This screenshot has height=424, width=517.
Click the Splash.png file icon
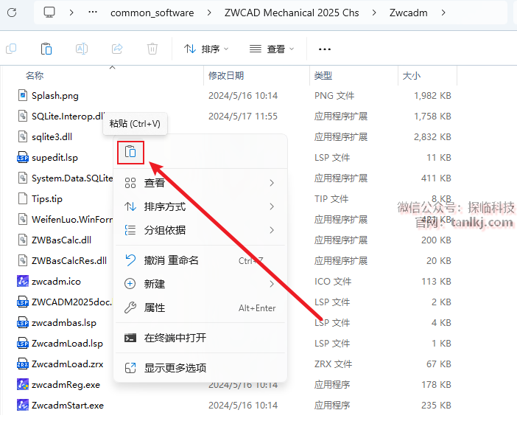23,95
